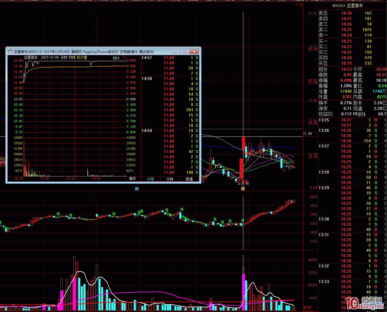387x312 pixels.
Task: Switch to the 分笔 tab
Action: [x=151, y=179]
